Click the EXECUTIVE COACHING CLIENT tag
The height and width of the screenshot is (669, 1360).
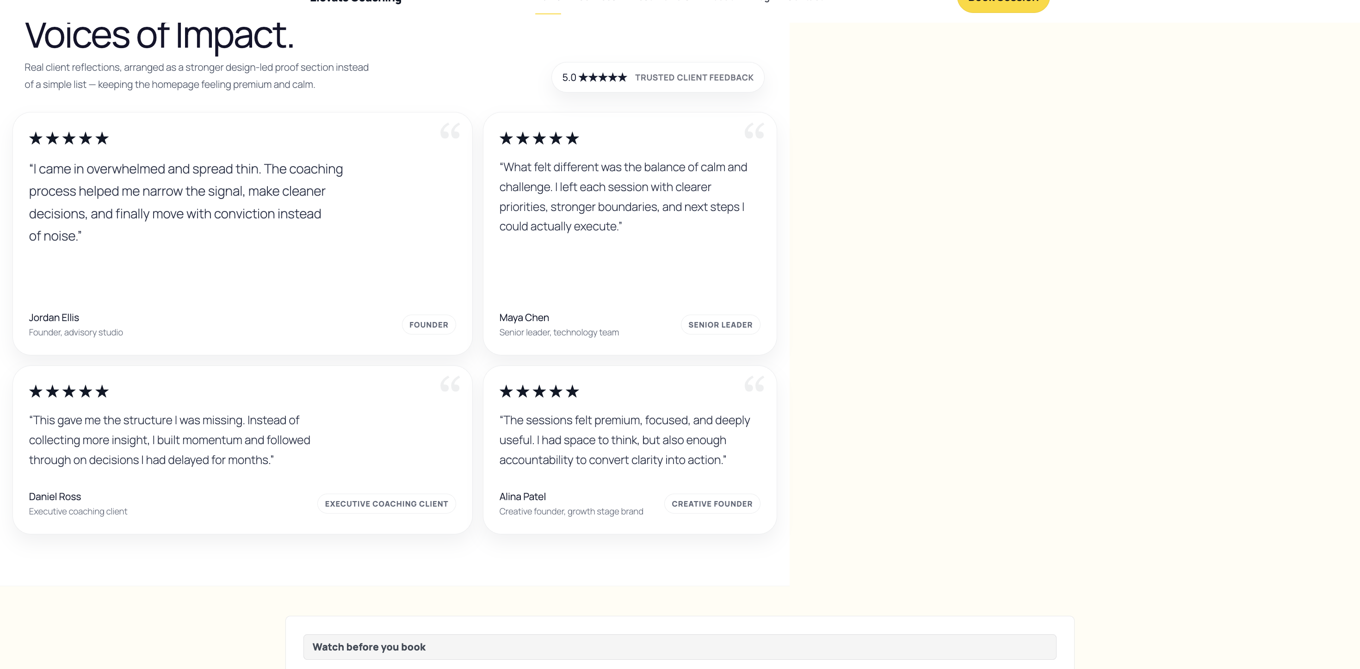click(386, 504)
